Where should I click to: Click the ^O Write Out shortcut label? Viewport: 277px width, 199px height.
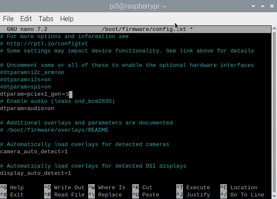pos(64,188)
